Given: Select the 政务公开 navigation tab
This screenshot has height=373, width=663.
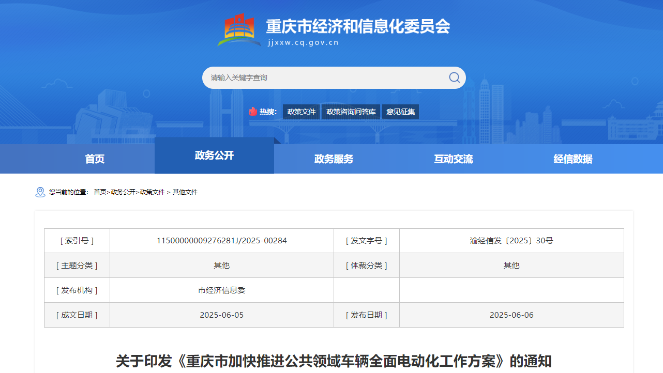Looking at the screenshot, I should (x=214, y=156).
